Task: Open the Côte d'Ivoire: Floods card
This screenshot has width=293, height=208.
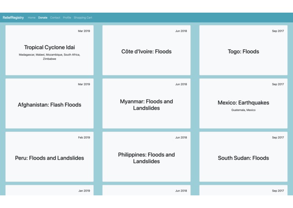Action: (147, 50)
